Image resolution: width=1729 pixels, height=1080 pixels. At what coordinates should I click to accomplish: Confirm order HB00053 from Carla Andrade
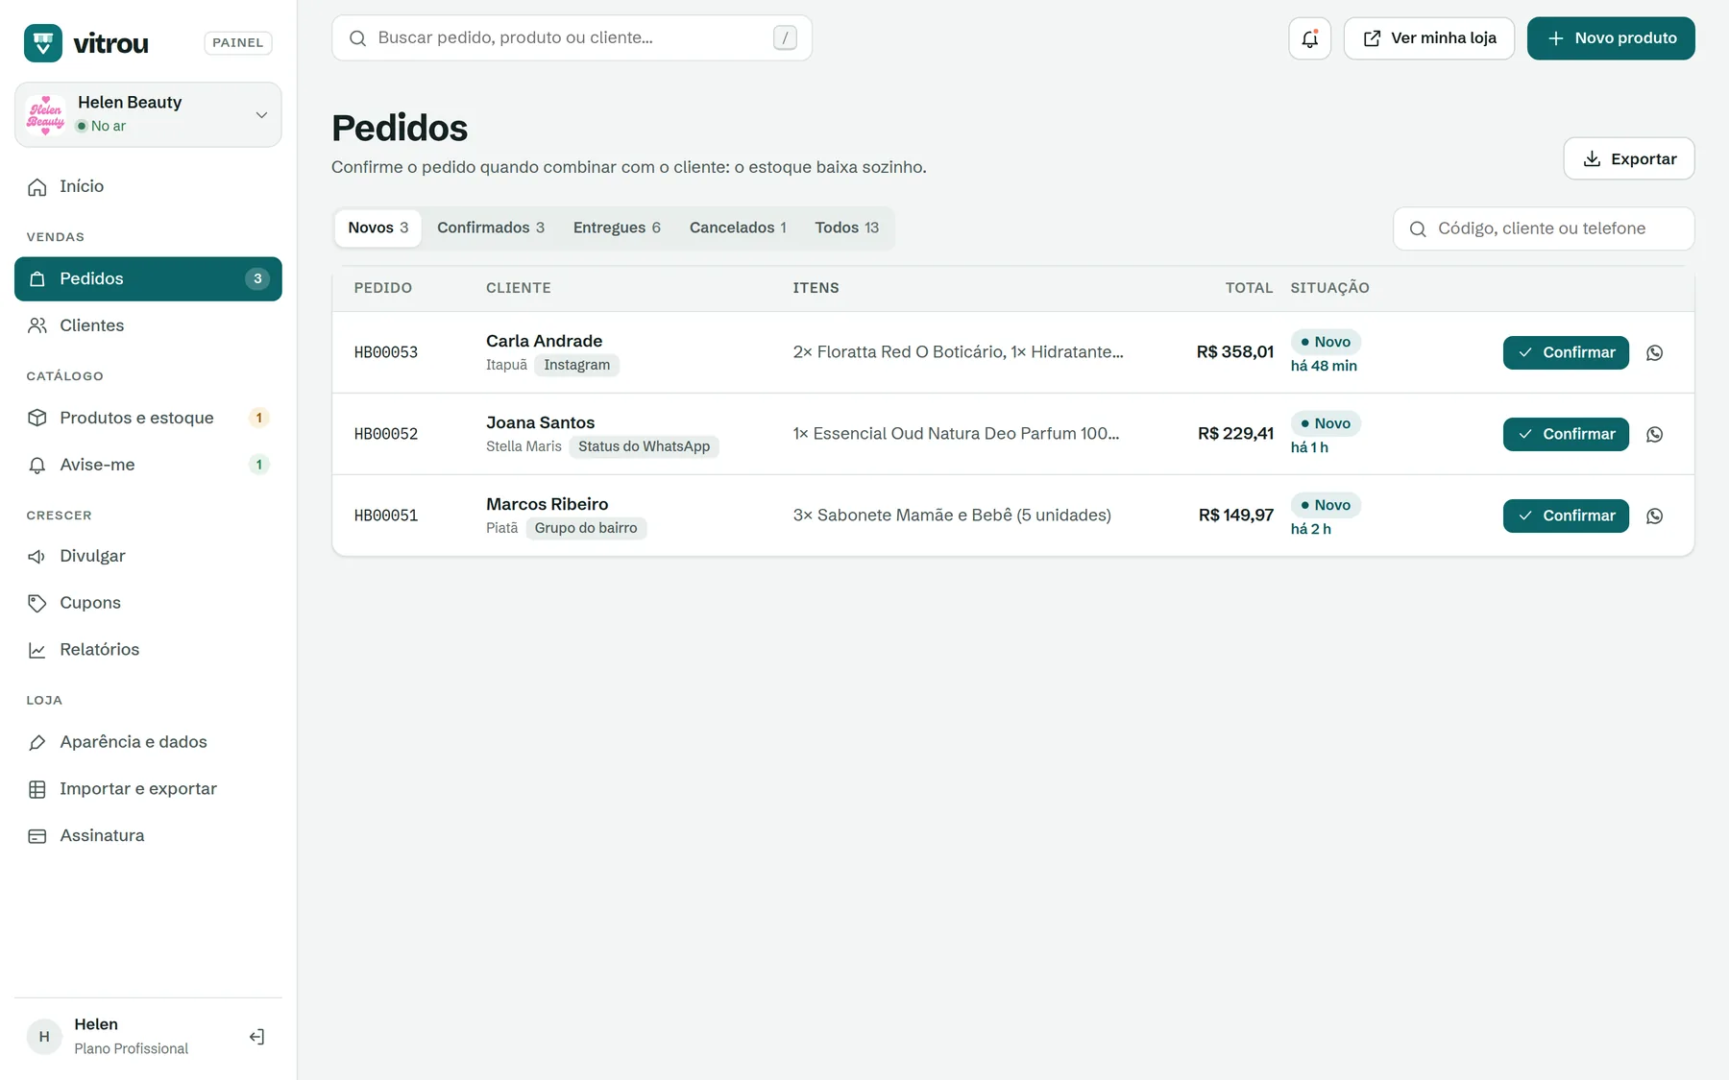[x=1566, y=352]
